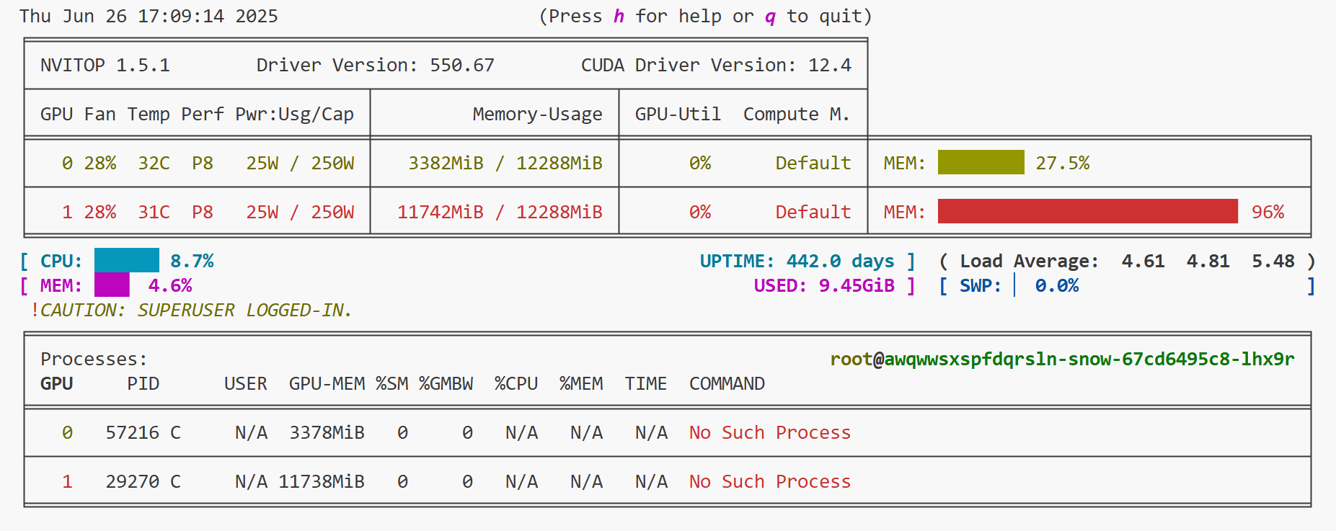This screenshot has height=531, width=1336.
Task: Click 'Driver Version: 550.67' text
Action: pyautogui.click(x=376, y=65)
